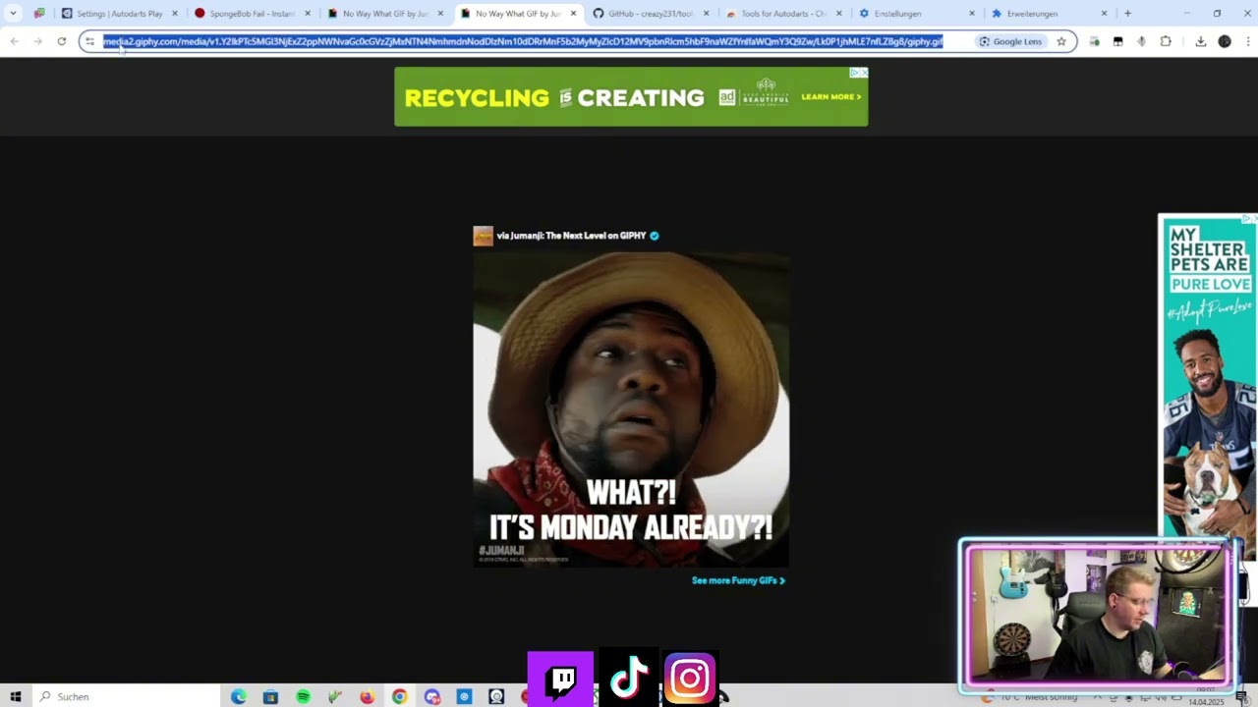Image resolution: width=1258 pixels, height=707 pixels.
Task: Open Google Lens from address bar
Action: tap(1010, 41)
